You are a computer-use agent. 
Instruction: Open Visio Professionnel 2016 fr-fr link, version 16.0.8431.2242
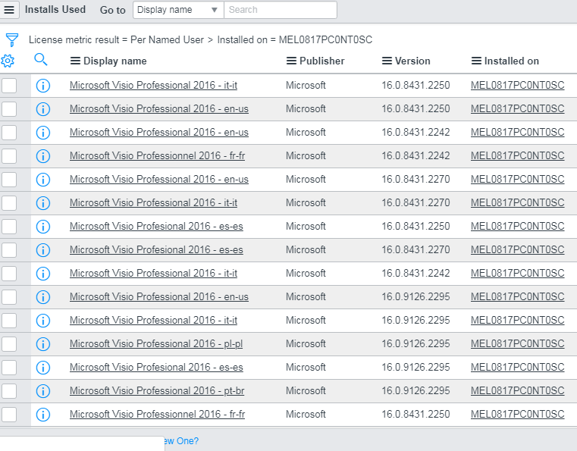point(157,156)
